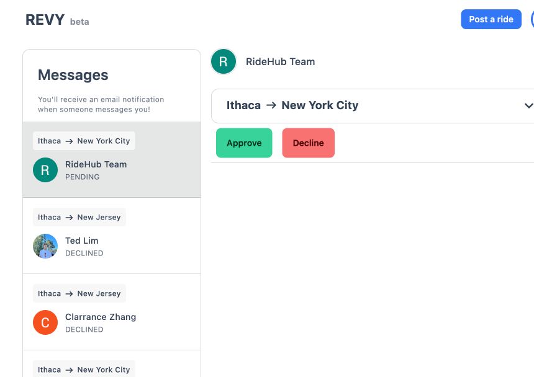This screenshot has height=377, width=534.
Task: Click the beta label next to REVY
Action: pyautogui.click(x=79, y=22)
